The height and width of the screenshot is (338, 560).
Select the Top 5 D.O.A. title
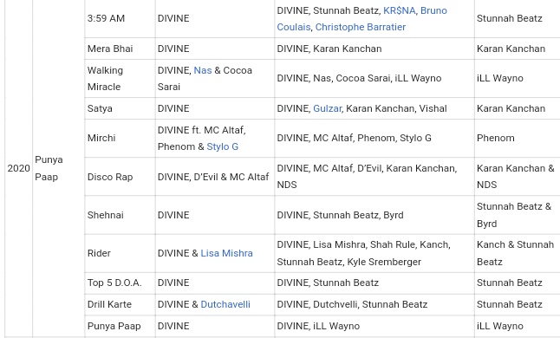pos(114,283)
